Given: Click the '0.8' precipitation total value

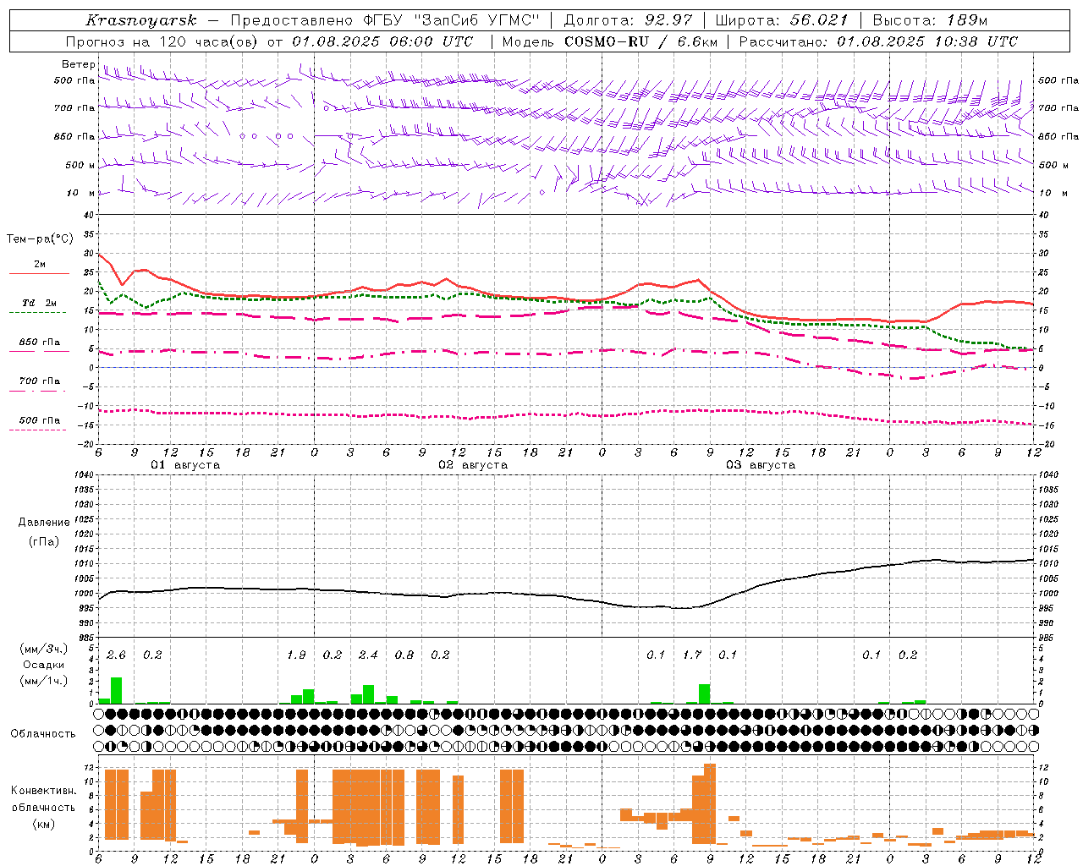Looking at the screenshot, I should 404,655.
